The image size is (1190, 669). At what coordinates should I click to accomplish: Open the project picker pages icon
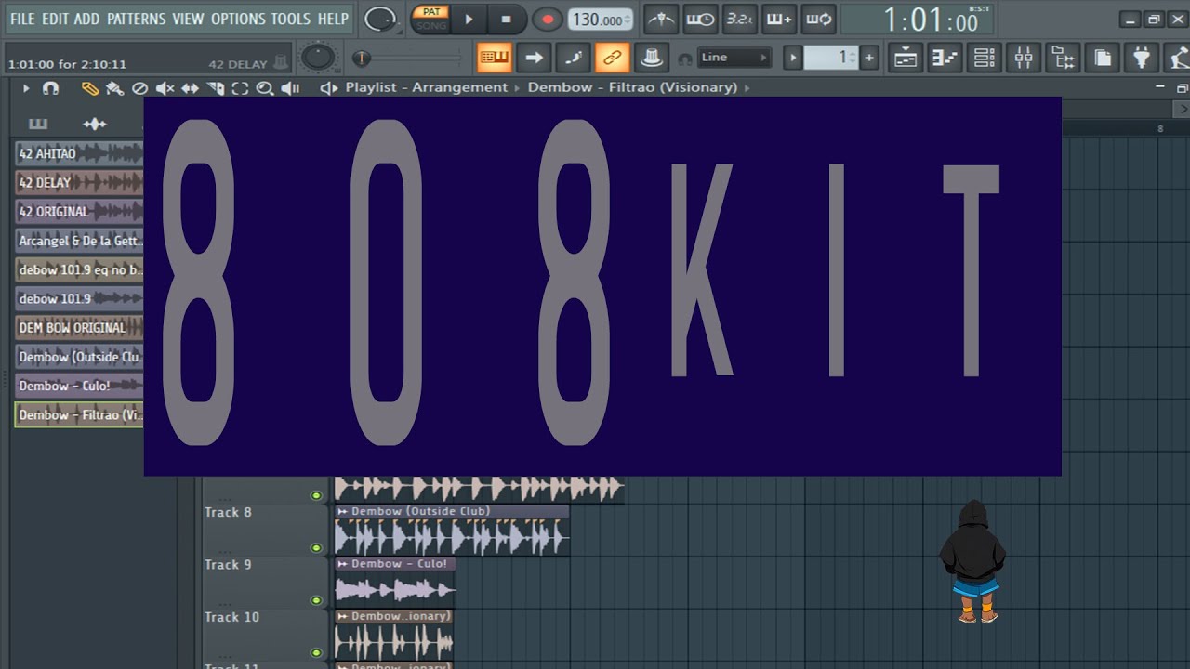[x=1103, y=58]
